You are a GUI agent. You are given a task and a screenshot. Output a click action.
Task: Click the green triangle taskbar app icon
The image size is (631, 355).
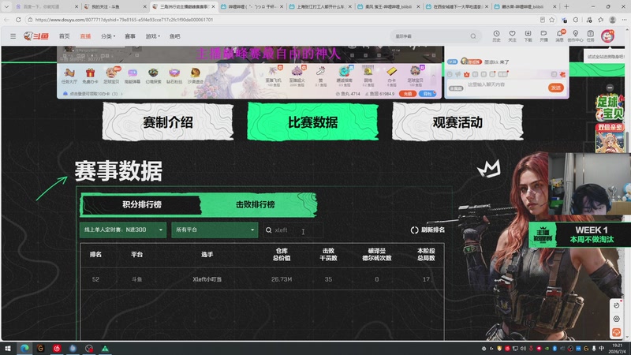[105, 349]
